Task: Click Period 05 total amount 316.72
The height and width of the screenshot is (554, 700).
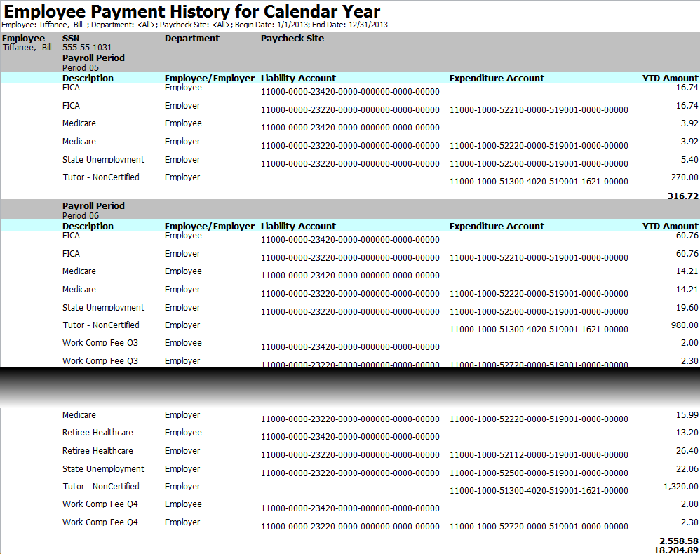Action: (x=682, y=196)
